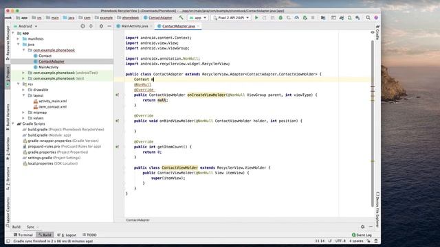This screenshot has width=440, height=247.
Task: Click the Sync Project with Gradle icon
Action: (342, 18)
